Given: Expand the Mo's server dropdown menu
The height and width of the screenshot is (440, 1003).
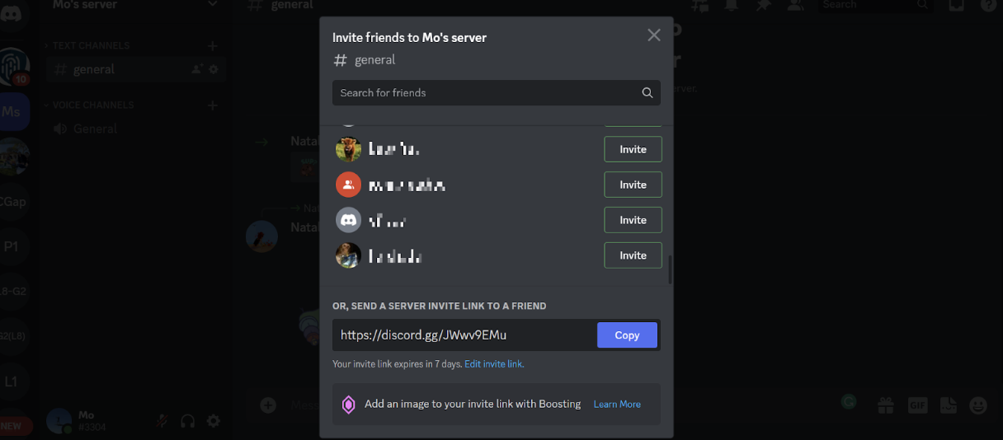Looking at the screenshot, I should (x=213, y=5).
